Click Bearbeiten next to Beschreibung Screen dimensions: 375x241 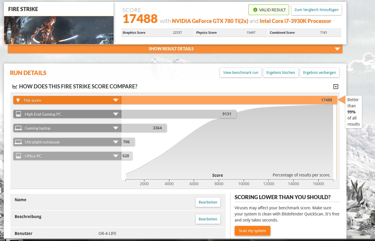(x=208, y=219)
